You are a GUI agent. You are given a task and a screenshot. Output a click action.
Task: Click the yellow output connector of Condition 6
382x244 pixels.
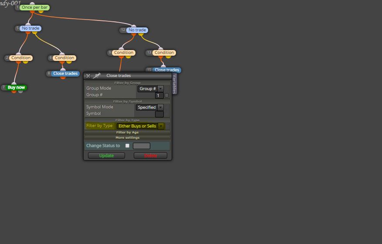point(69,62)
